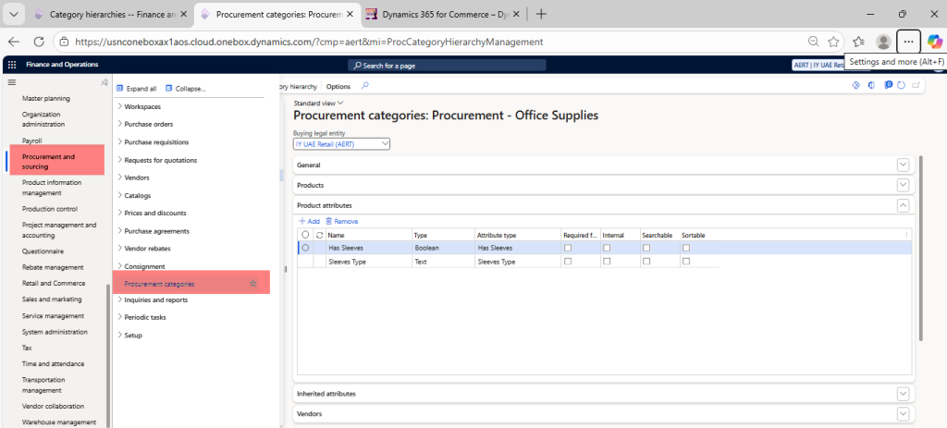This screenshot has width=947, height=428.
Task: Remove the selected product attribute
Action: (x=341, y=221)
